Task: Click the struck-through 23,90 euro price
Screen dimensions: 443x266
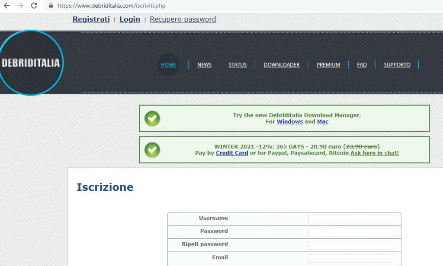Action: pos(361,147)
